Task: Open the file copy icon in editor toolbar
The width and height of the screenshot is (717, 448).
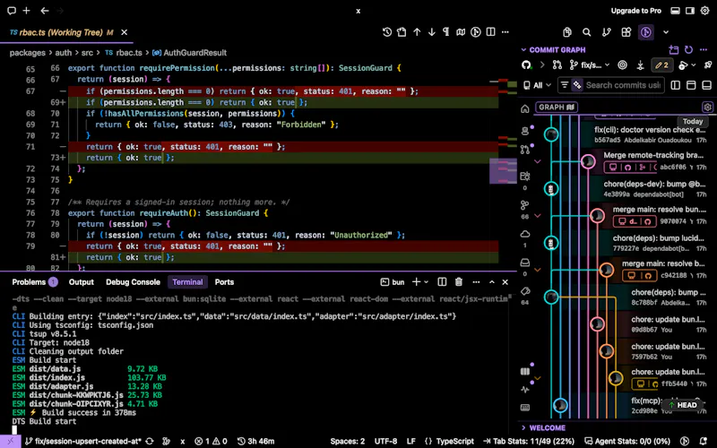Action: (x=402, y=32)
